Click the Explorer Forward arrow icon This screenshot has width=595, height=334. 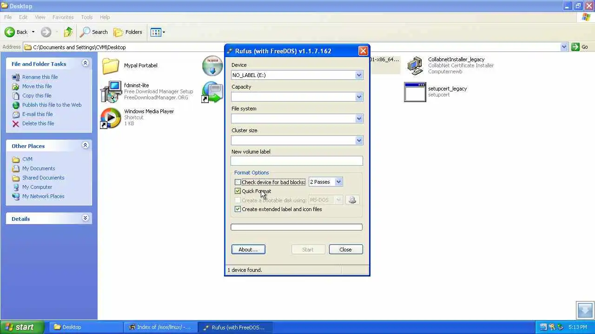(x=46, y=32)
